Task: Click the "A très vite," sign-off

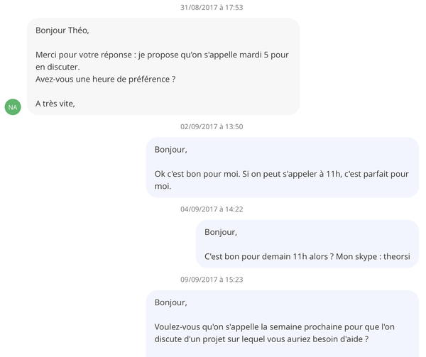Action: point(55,104)
